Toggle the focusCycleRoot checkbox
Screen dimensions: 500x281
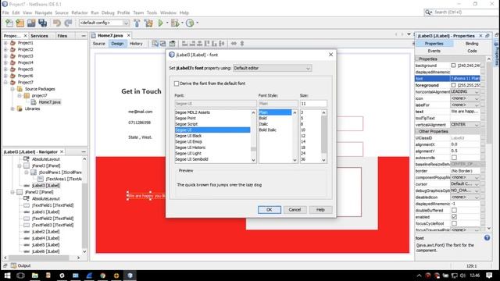(454, 224)
